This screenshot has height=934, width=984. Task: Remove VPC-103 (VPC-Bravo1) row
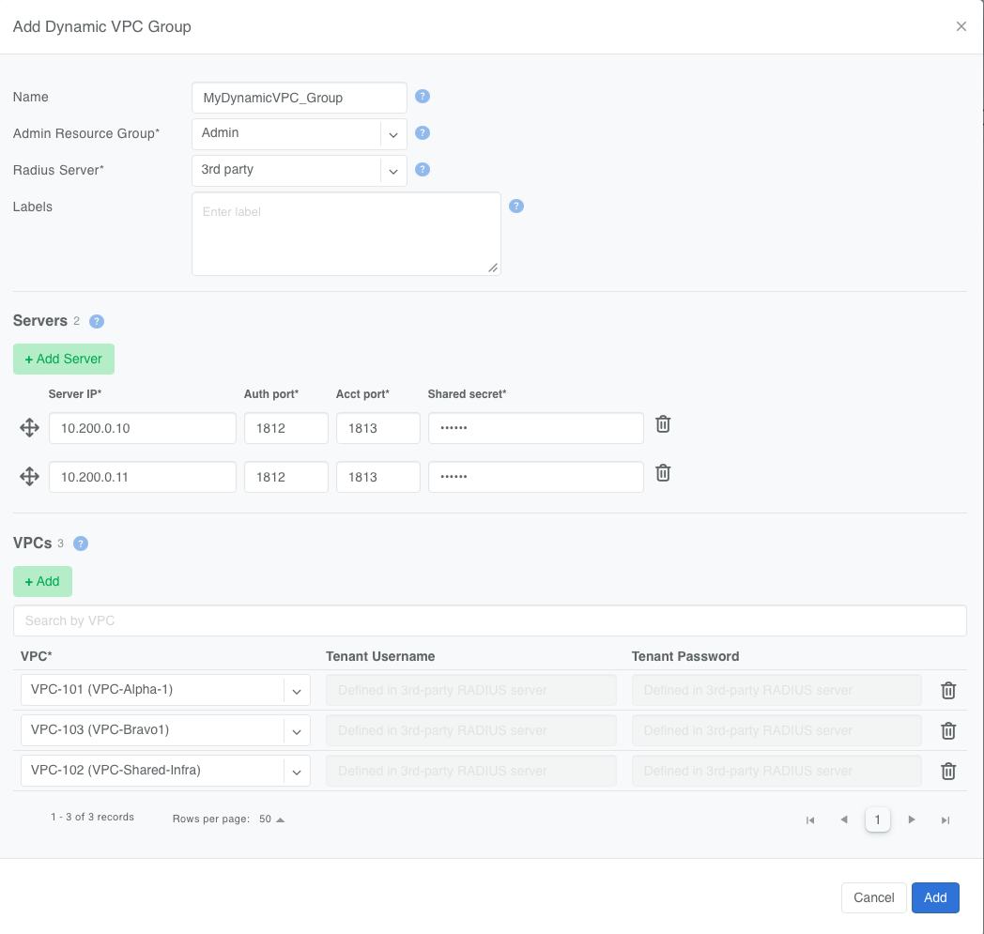948,730
